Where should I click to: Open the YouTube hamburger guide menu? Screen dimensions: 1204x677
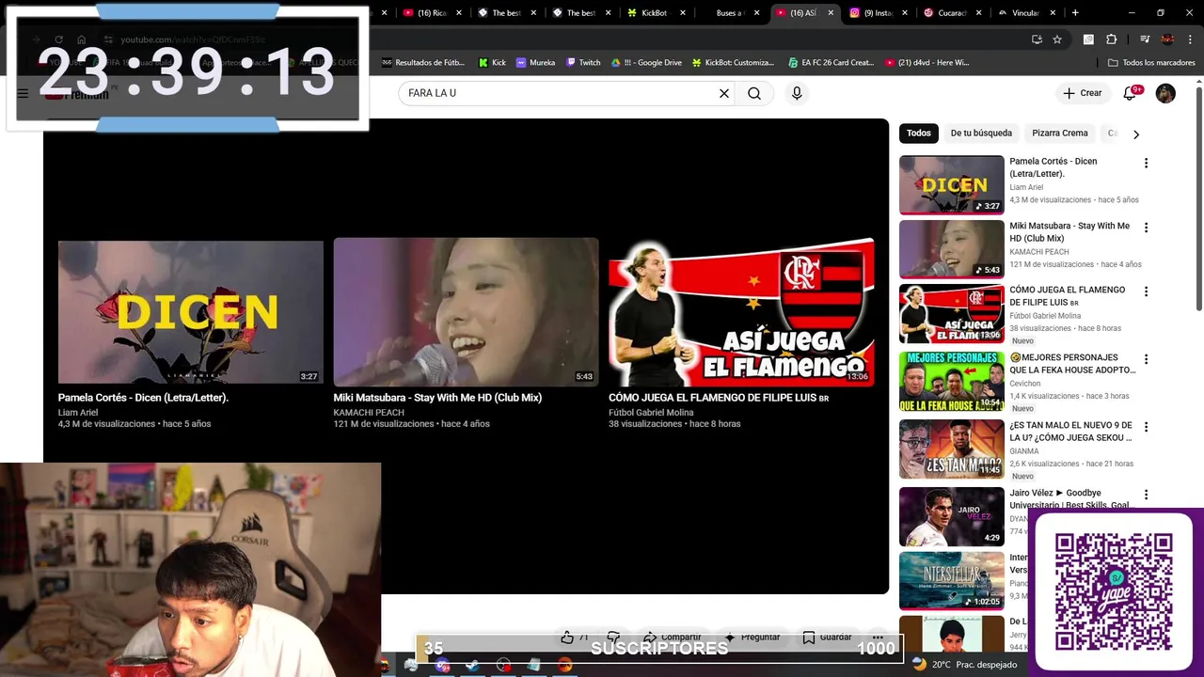[x=23, y=93]
